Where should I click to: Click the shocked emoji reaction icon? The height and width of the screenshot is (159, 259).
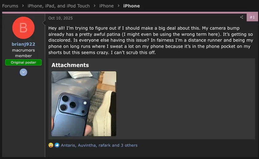[51, 145]
